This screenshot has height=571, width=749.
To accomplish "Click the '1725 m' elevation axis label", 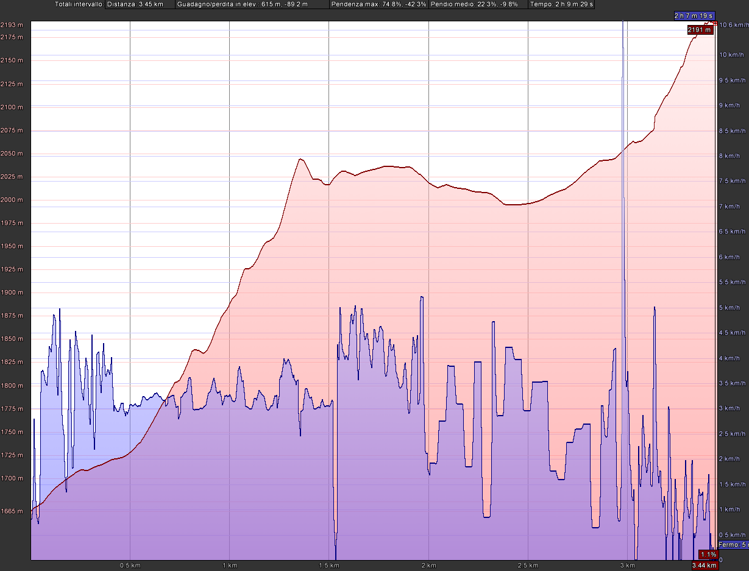I will pos(12,455).
